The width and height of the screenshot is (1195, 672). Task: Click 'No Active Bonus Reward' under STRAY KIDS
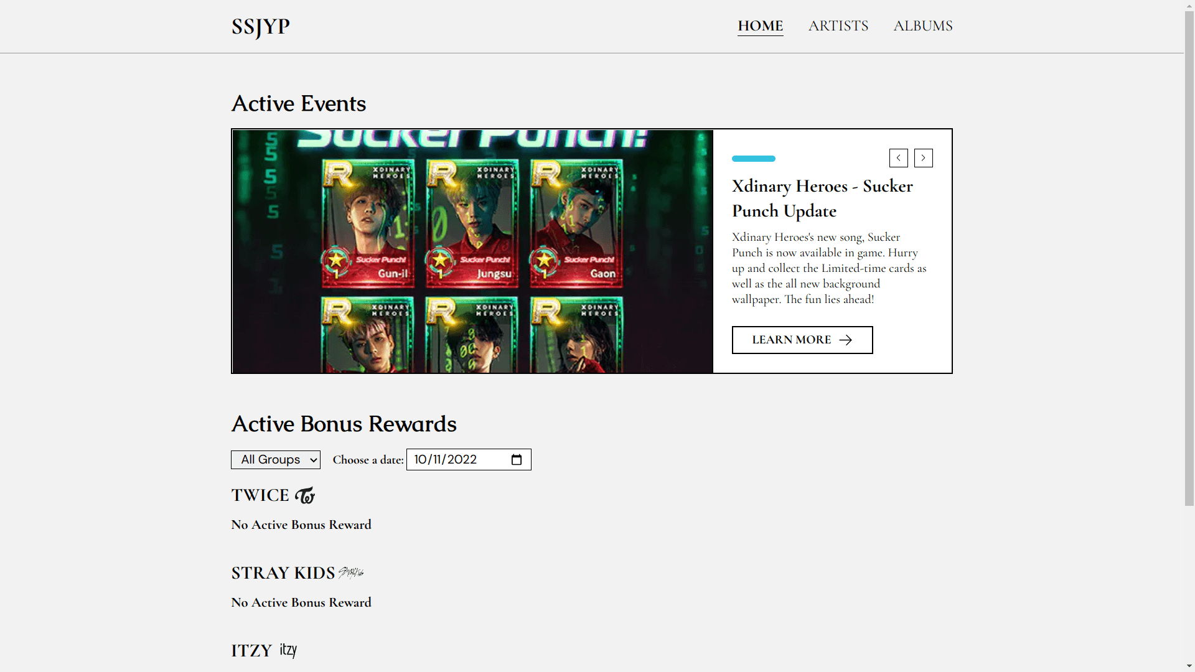coord(301,602)
